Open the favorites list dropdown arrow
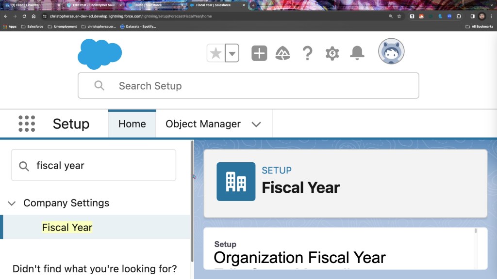497x279 pixels. pyautogui.click(x=232, y=53)
